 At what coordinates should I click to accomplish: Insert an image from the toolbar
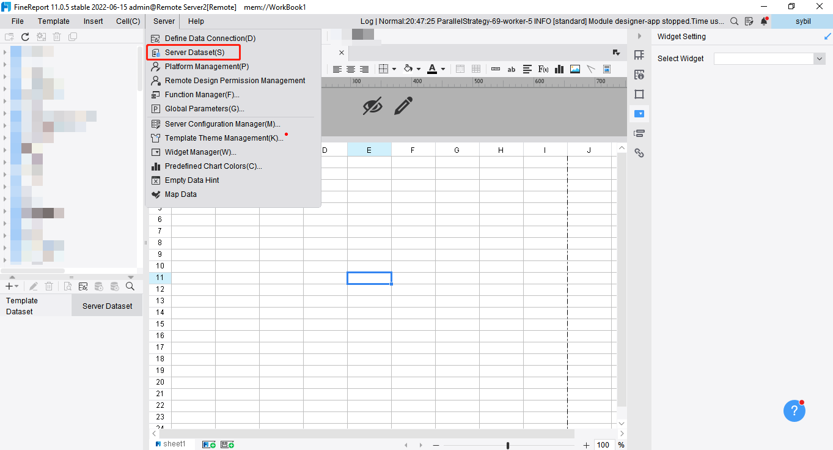[575, 69]
